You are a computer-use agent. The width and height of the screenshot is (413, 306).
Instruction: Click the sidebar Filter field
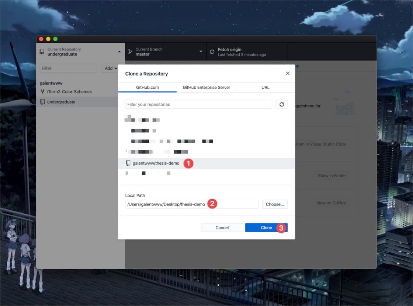[68, 68]
